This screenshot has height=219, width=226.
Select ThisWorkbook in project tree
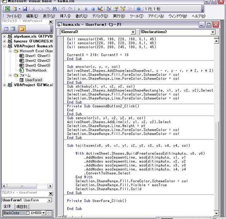[x=36, y=70]
